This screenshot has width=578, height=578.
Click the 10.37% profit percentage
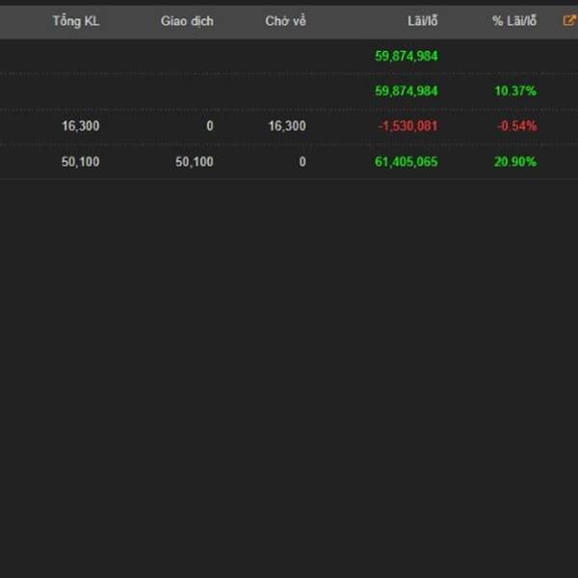click(515, 92)
